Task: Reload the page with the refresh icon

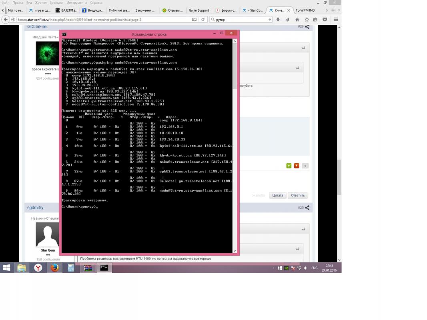Action: coord(203,19)
